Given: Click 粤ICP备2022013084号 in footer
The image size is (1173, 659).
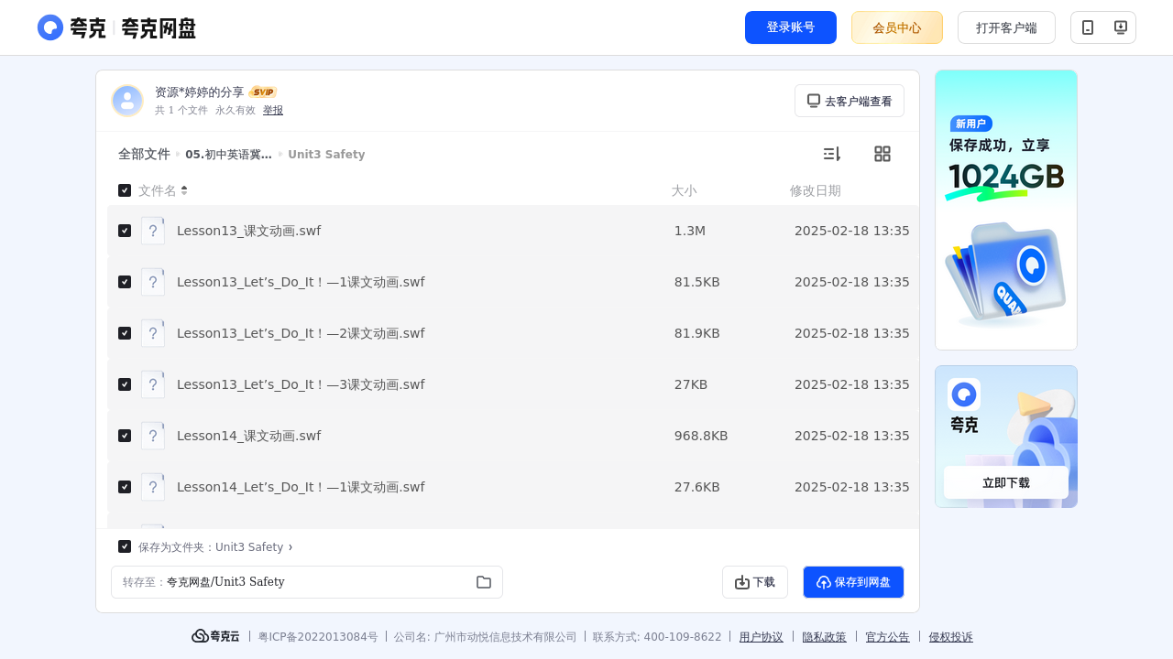Looking at the screenshot, I should pyautogui.click(x=318, y=637).
